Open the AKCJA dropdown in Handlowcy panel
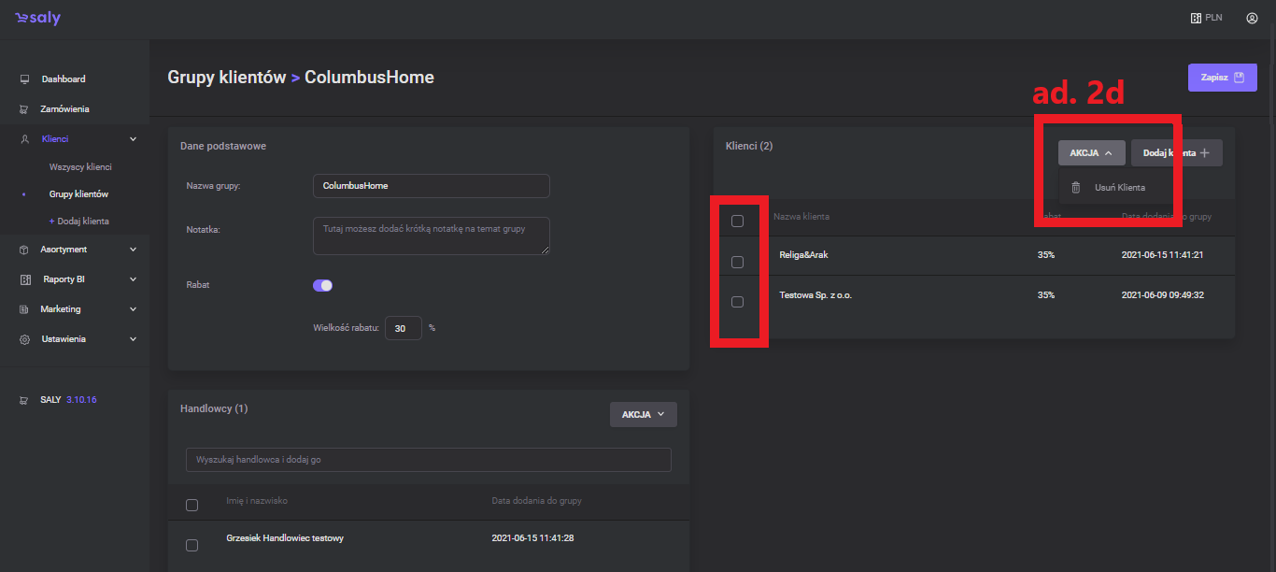 tap(643, 414)
